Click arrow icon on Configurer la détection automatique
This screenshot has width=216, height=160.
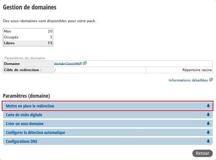click(208, 132)
